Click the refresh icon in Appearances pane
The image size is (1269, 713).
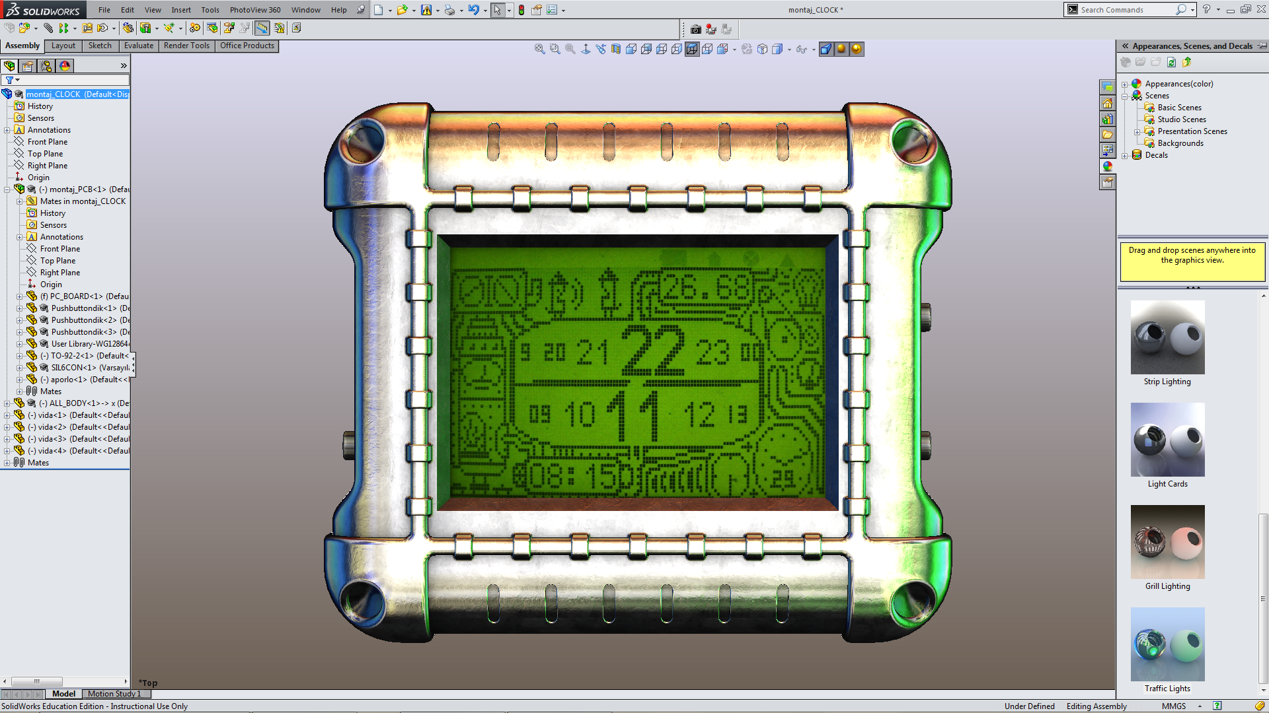[x=1171, y=62]
